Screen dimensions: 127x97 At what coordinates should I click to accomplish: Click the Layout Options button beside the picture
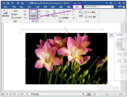pyautogui.click(x=111, y=35)
